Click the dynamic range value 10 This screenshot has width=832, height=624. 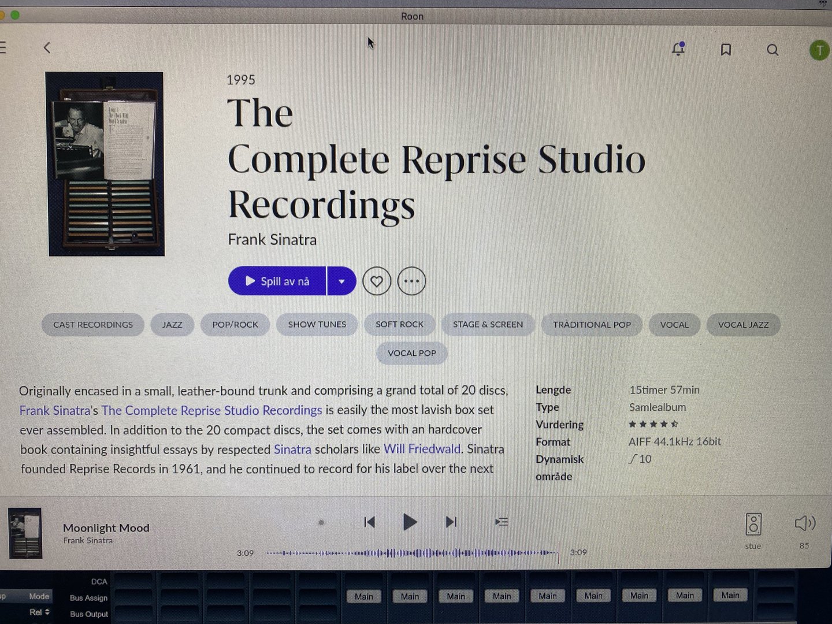pos(640,459)
